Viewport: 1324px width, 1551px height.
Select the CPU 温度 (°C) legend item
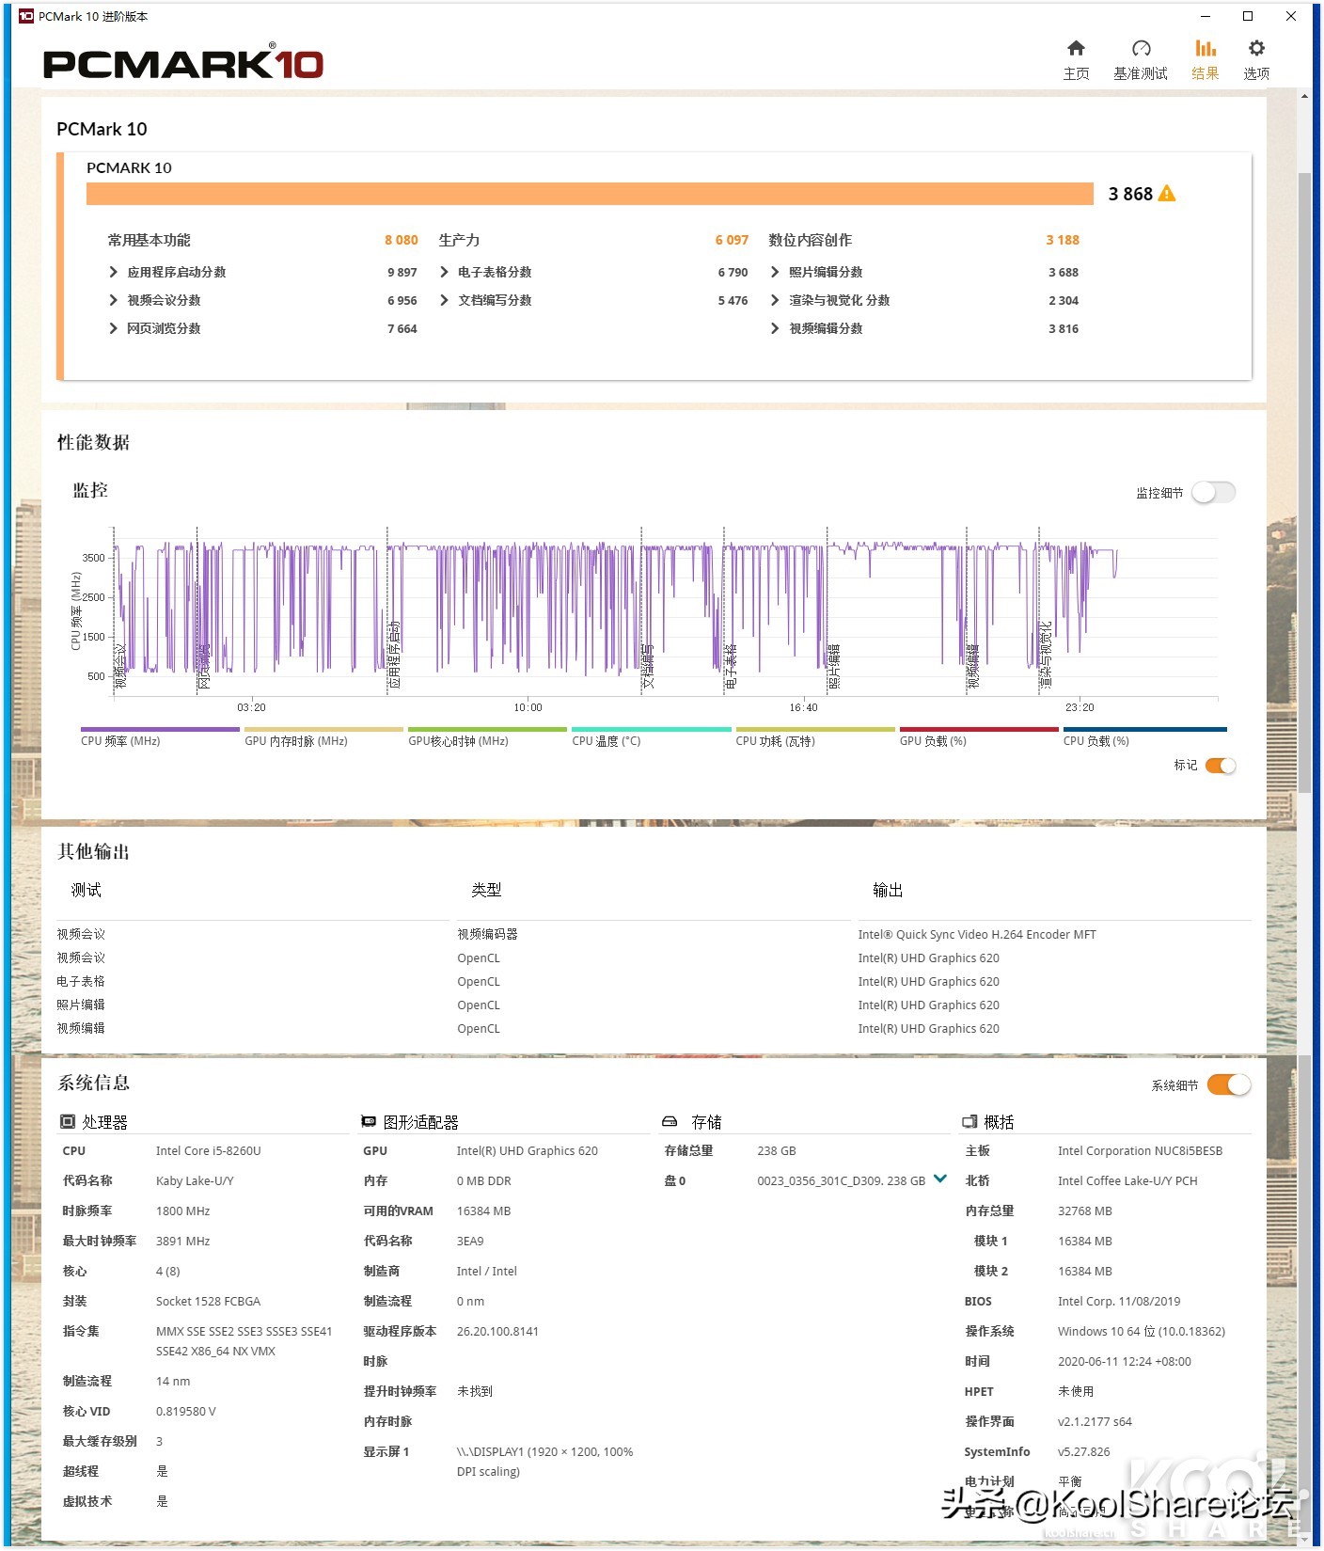[607, 741]
